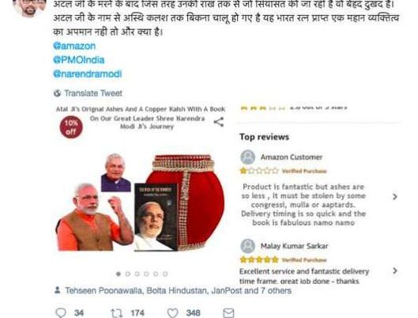
Task: Like the tweet with the heart icon
Action: point(172,312)
